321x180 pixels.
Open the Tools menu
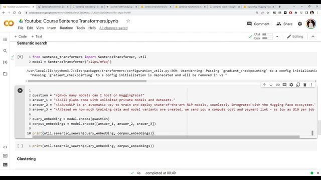tap(81, 28)
